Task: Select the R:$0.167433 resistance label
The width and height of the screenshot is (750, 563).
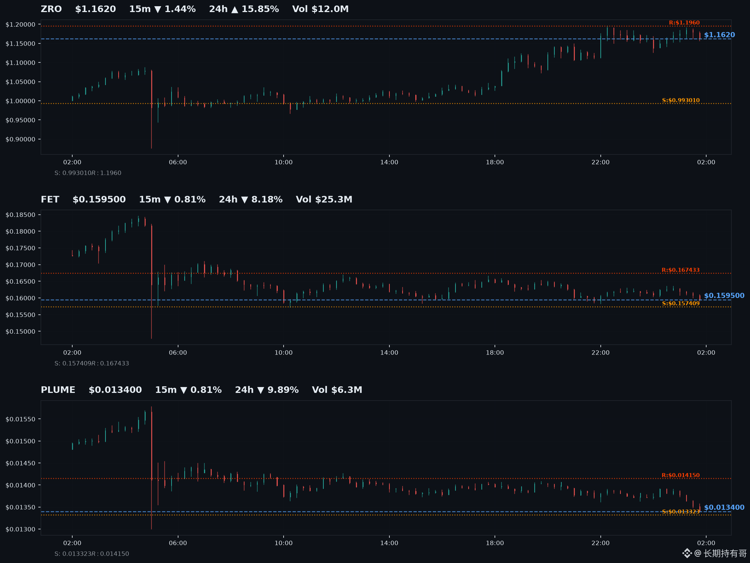Action: 681,270
